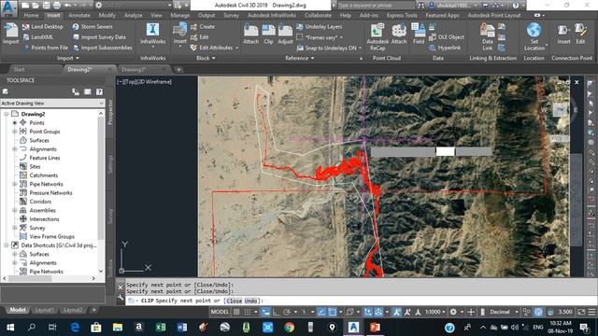Insert a Field
Viewport: 598px width, 336px height.
(419, 34)
